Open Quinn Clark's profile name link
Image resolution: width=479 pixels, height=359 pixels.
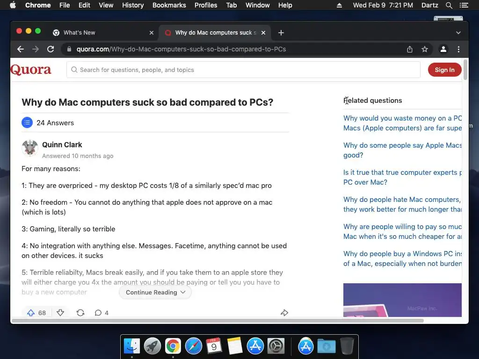point(62,145)
